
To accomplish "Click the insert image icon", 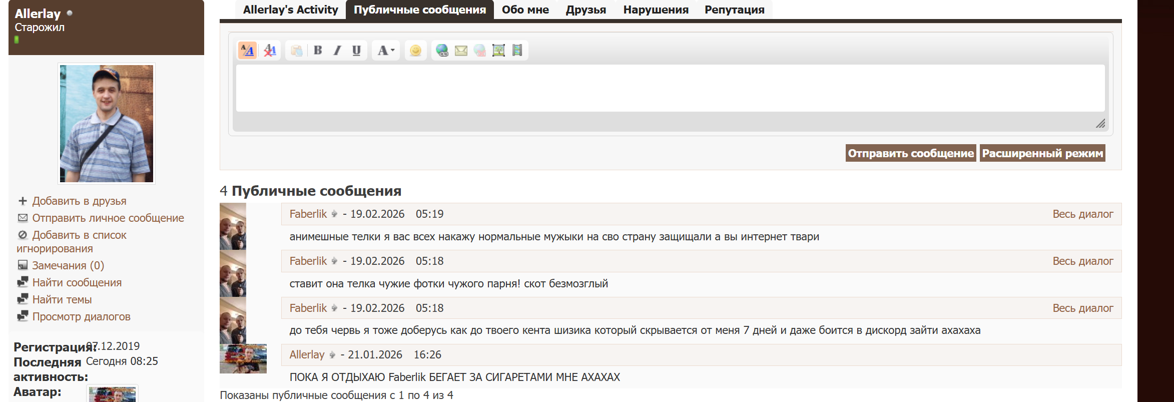I will tap(498, 51).
